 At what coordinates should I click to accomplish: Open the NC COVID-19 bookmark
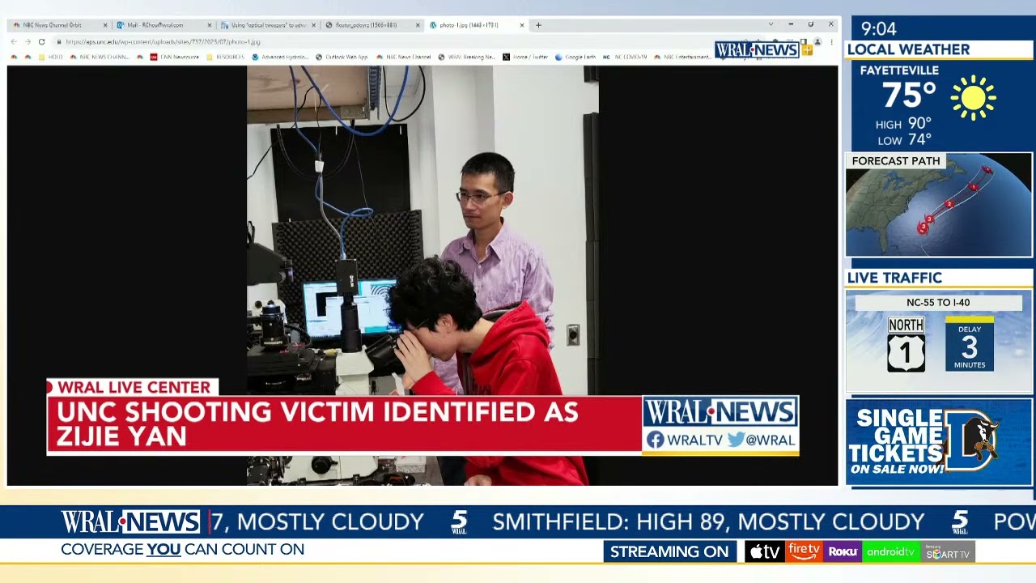point(626,57)
